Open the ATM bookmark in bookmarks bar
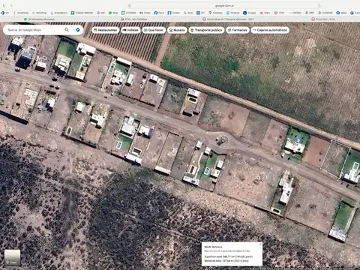 [x=279, y=13]
